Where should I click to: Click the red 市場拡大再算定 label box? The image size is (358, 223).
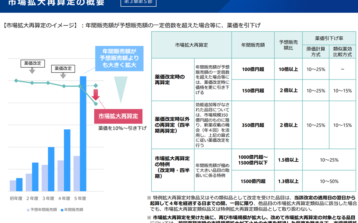point(118,116)
